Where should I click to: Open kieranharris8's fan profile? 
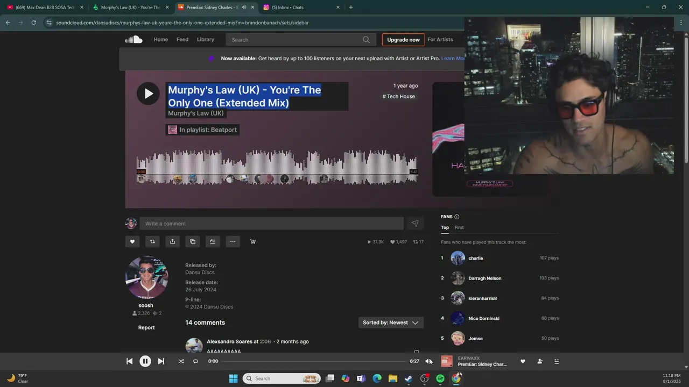click(x=483, y=298)
